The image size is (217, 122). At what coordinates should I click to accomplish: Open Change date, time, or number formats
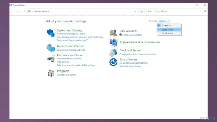coord(138,54)
